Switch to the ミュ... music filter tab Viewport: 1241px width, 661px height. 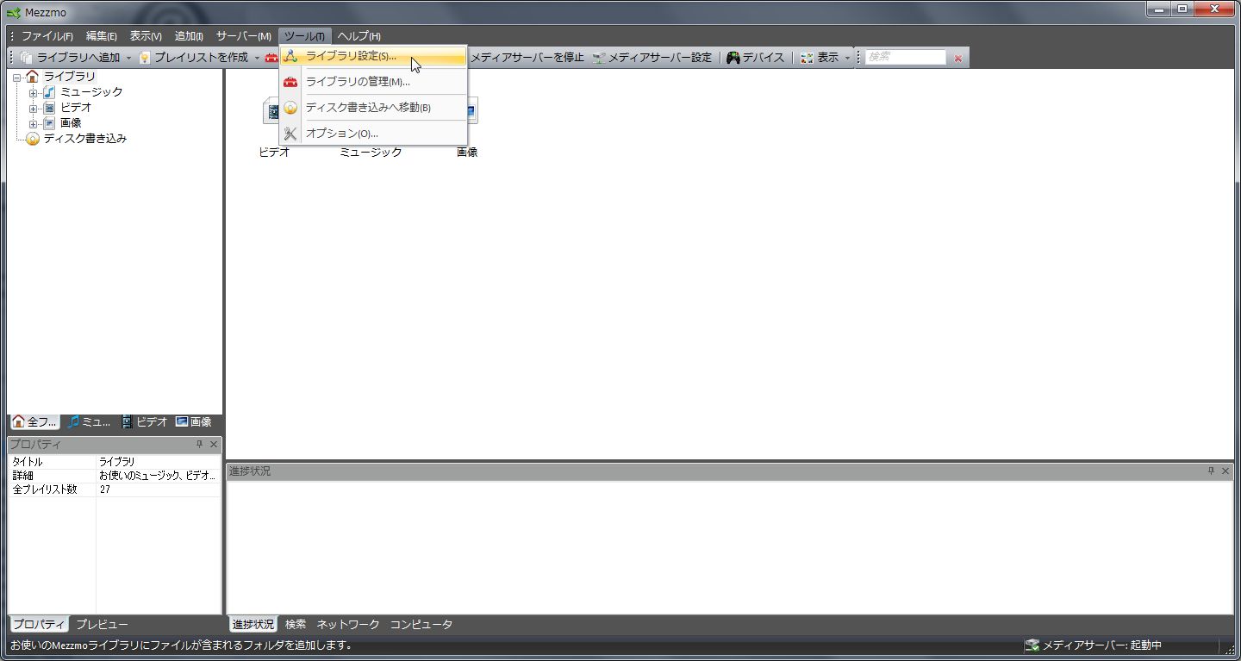click(89, 422)
